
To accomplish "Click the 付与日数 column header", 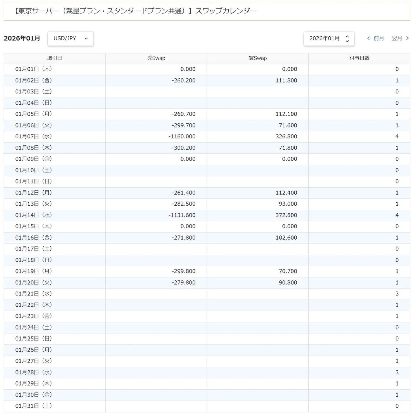I will (359, 58).
